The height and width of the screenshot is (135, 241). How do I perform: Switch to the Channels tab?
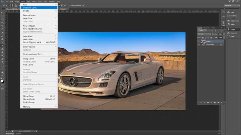tap(206, 28)
